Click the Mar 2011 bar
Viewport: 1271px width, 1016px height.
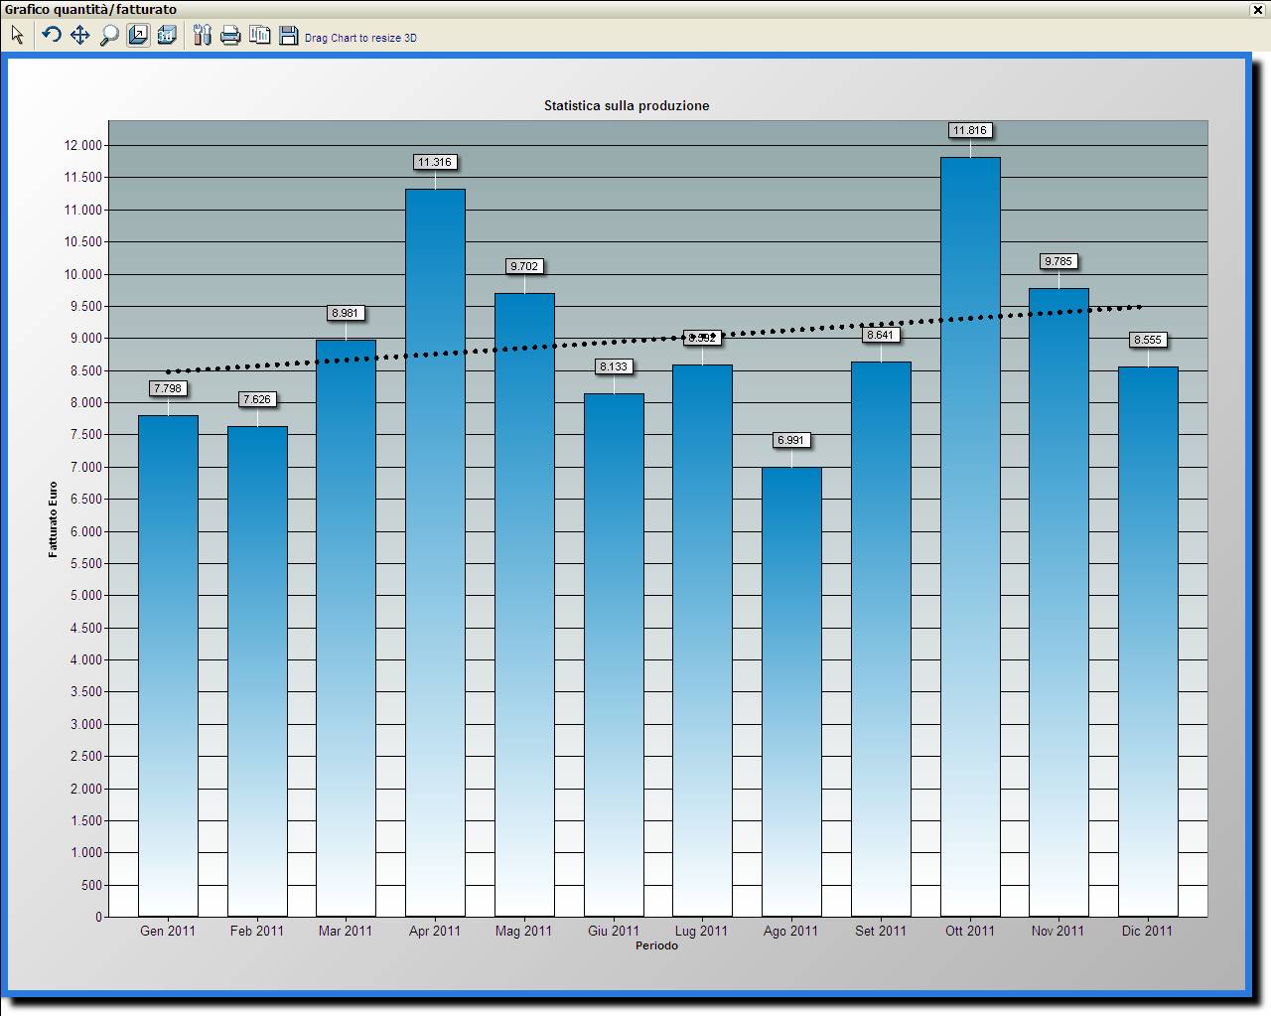[346, 628]
